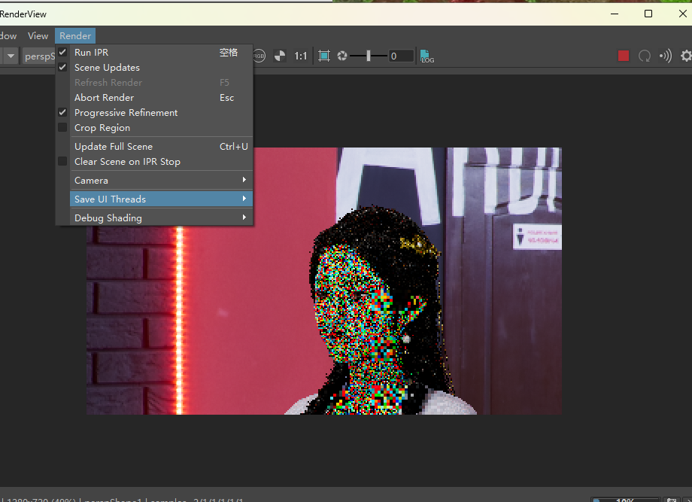The image size is (692, 502).
Task: Set zoom to 1:1 actual size
Action: pyautogui.click(x=301, y=56)
